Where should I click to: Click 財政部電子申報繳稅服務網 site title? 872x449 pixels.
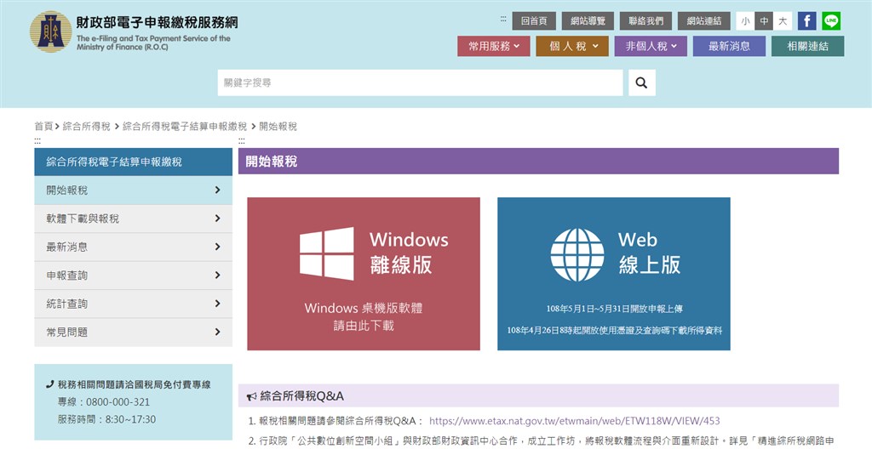click(x=157, y=22)
